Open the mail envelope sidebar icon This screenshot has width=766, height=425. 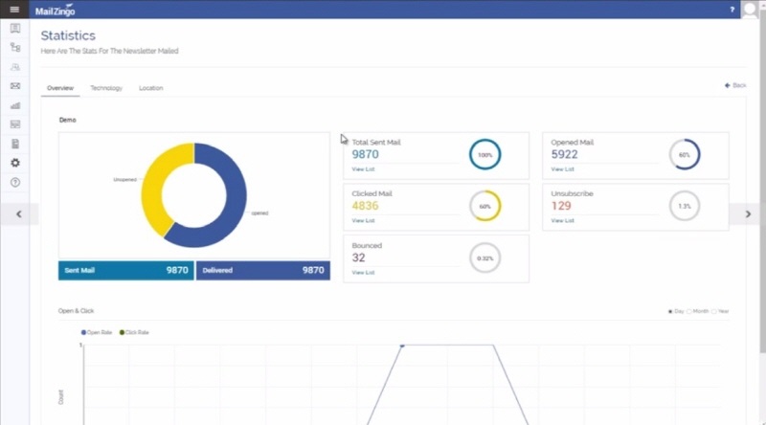click(15, 86)
